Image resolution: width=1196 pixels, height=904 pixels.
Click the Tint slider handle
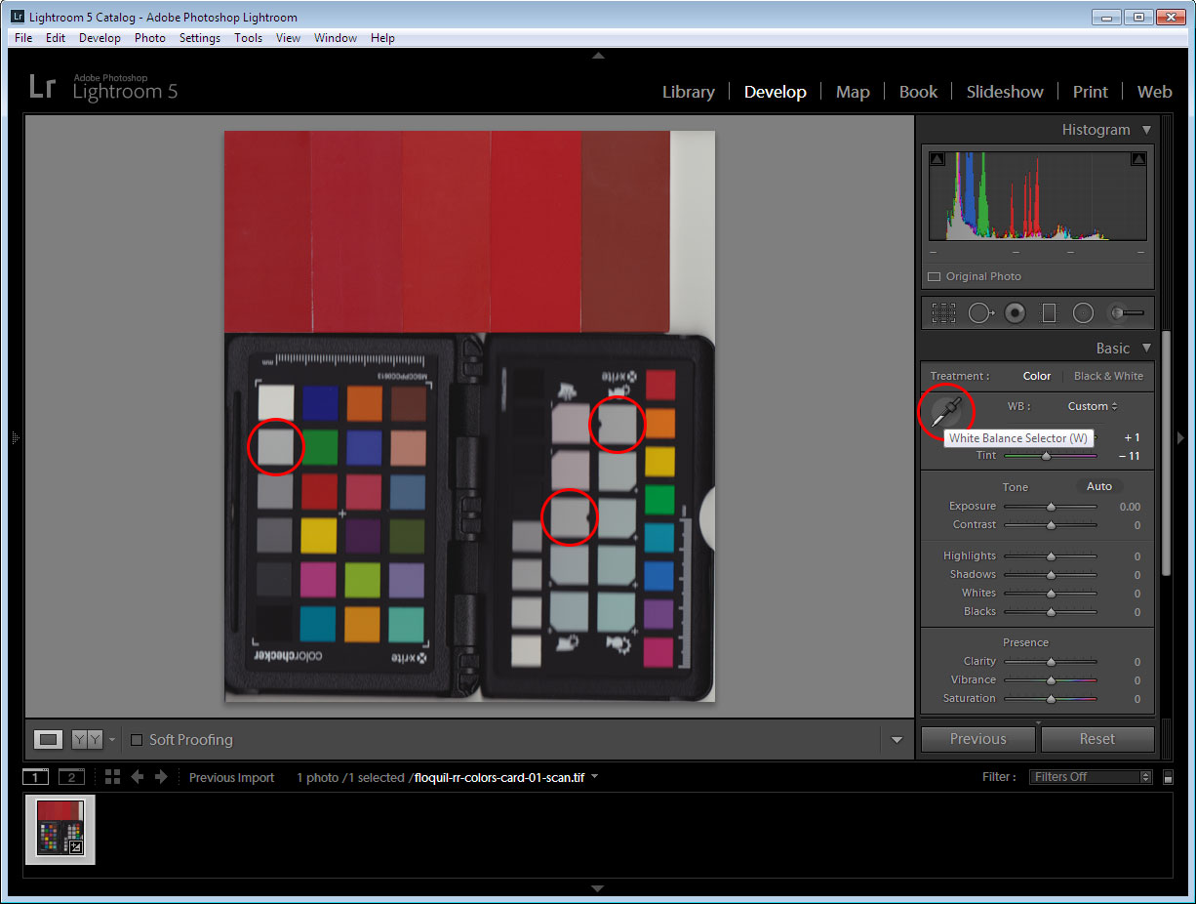[1047, 456]
